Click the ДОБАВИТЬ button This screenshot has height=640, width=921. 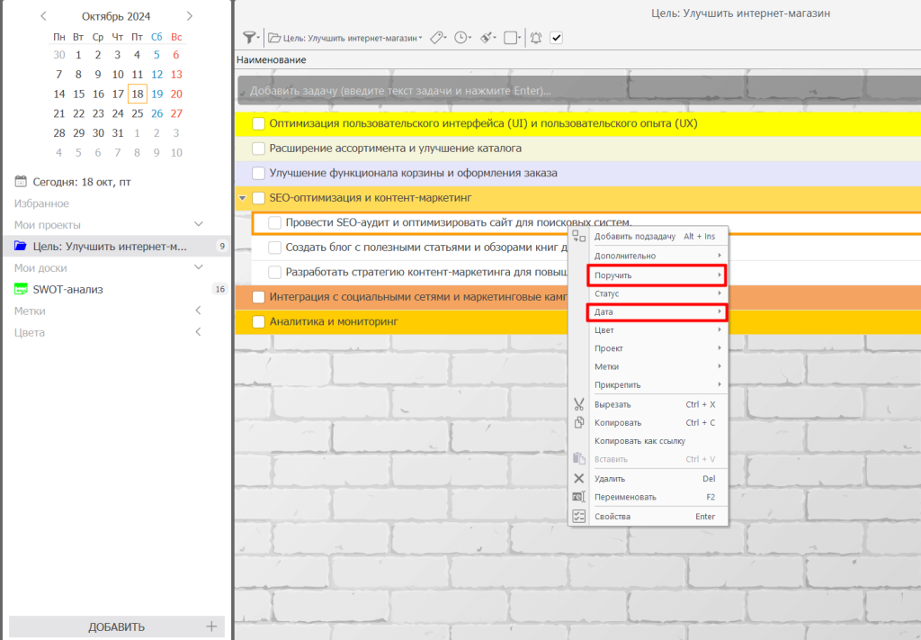tap(116, 626)
